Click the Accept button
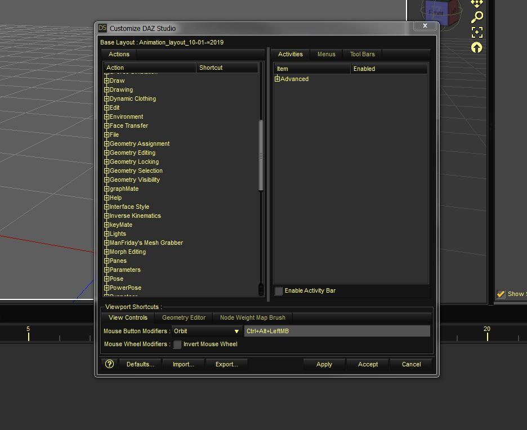 (368, 364)
